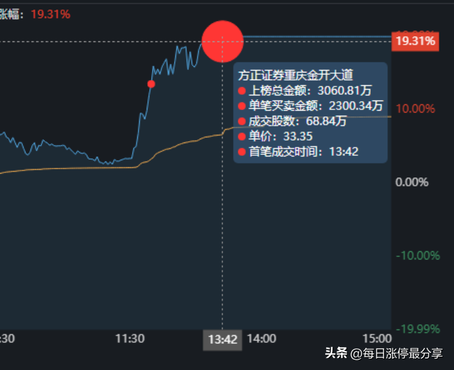This screenshot has height=370, width=454.
Task: Click the red bullet beside 首笔成交时间
Action: point(242,152)
